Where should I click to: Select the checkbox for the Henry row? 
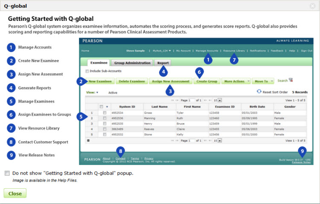[105, 124]
